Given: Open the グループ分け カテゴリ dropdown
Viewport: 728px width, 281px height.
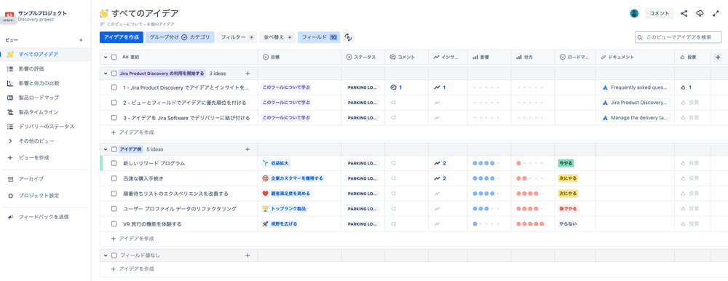Looking at the screenshot, I should pos(180,37).
